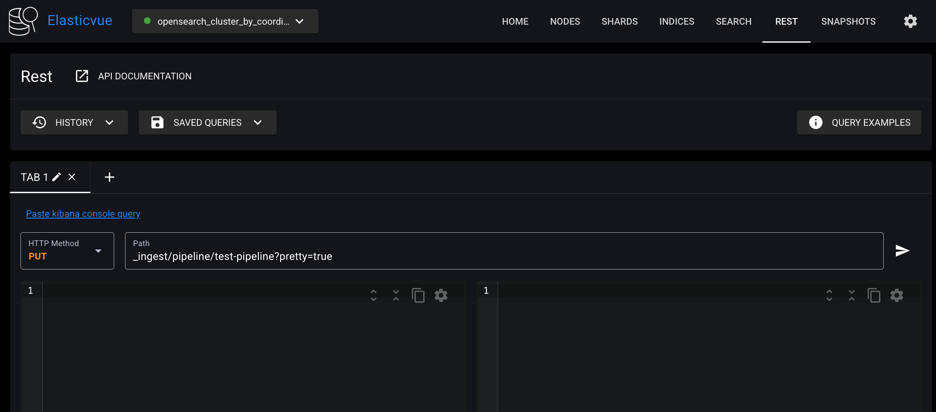Screen dimensions: 936x412
Task: Copy the request body editor content
Action: click(418, 295)
